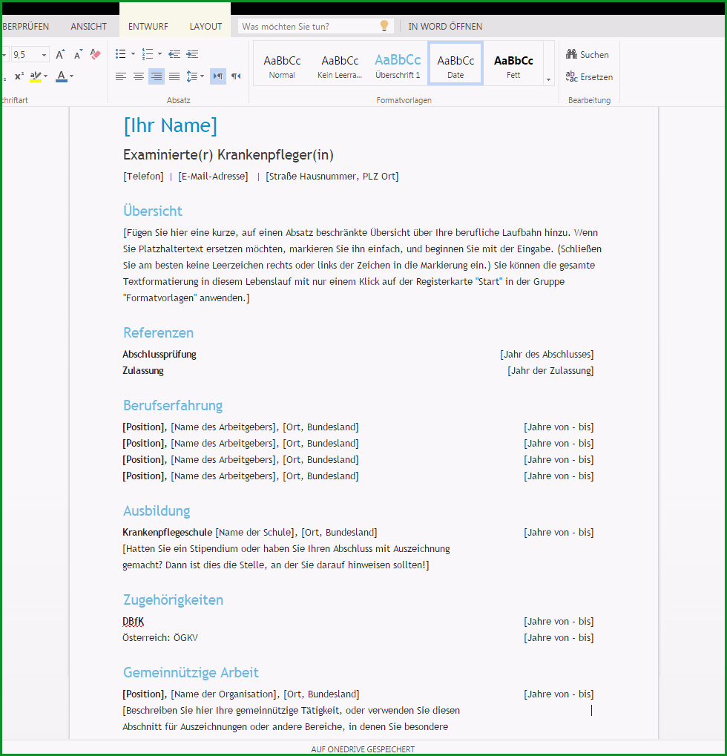
Task: Click Ersetzen to replace text
Action: coord(589,76)
